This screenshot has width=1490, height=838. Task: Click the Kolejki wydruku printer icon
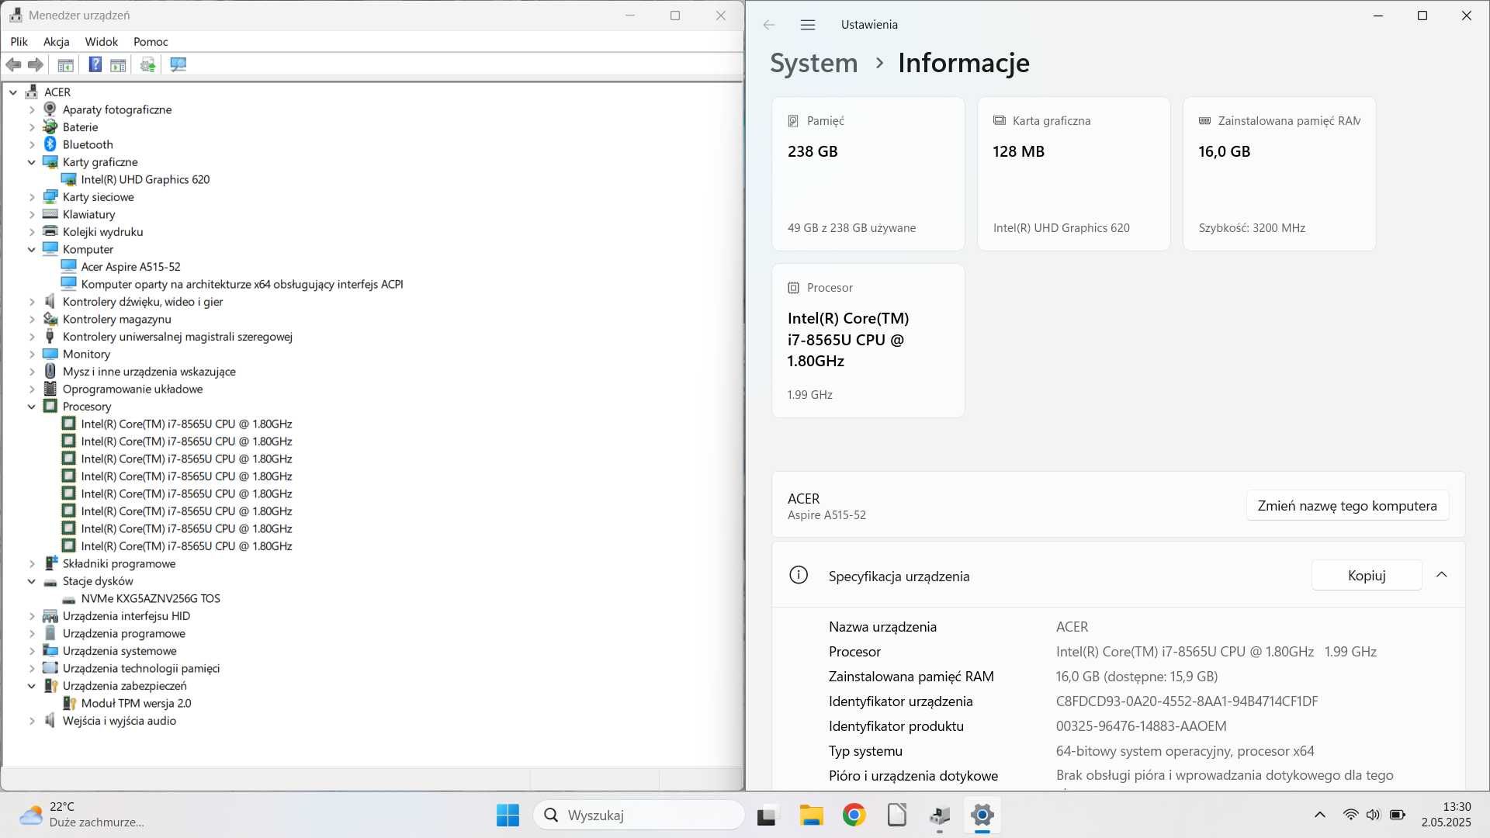pyautogui.click(x=50, y=231)
